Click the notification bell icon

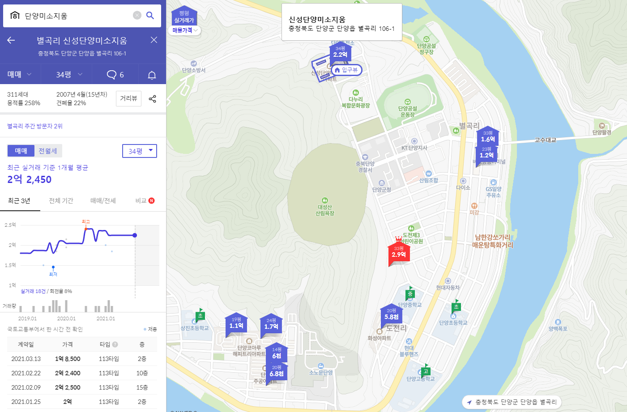(152, 75)
